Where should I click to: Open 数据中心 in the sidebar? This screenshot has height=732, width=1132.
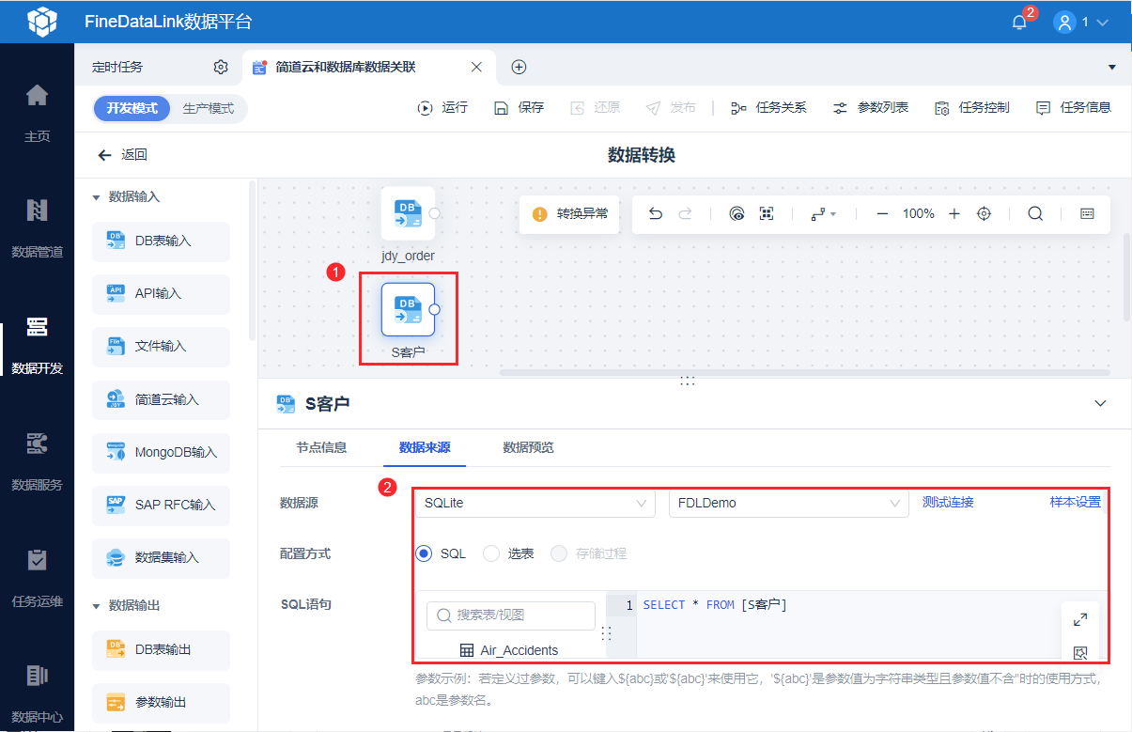pos(37,693)
